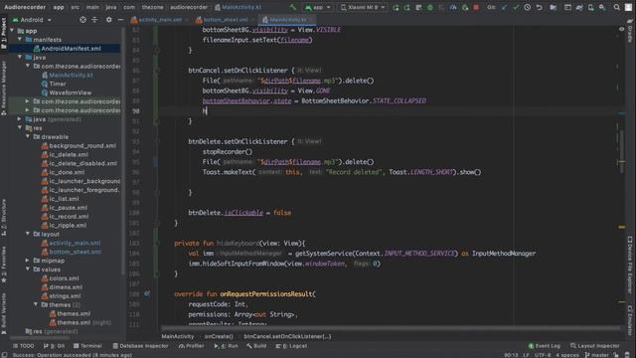The image size is (636, 358).
Task: Click the Make Project hammer icon
Action: [x=293, y=7]
